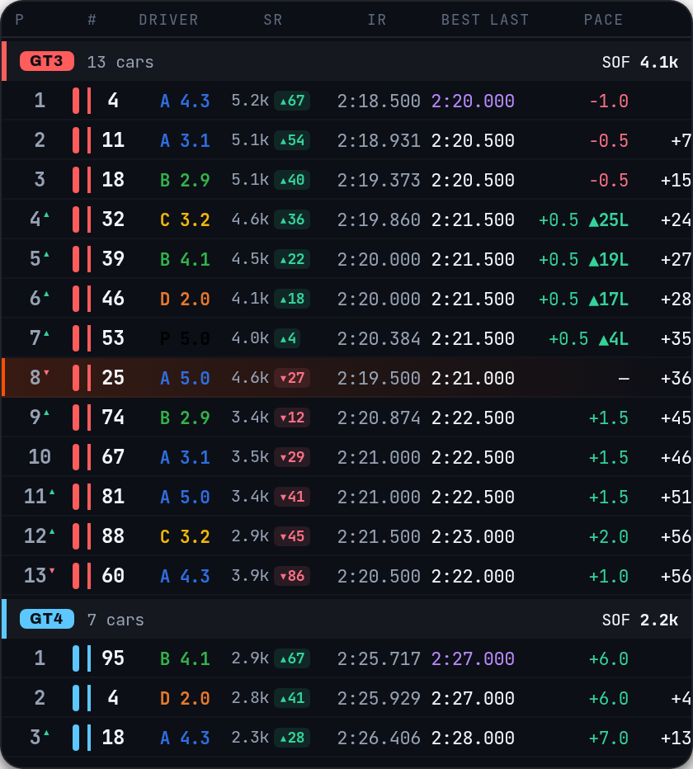693x769 pixels.
Task: Click best lap time 2:18.500
Action: click(379, 101)
